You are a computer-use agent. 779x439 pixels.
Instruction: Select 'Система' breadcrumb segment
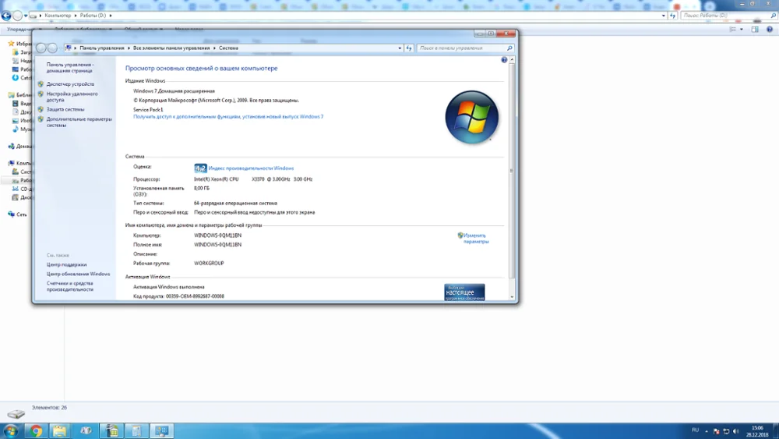pyautogui.click(x=228, y=48)
